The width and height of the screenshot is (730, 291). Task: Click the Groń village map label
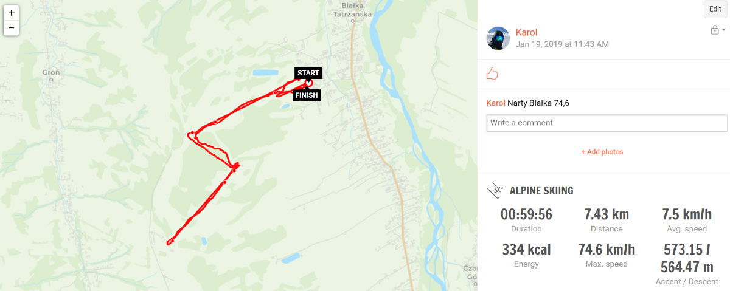coord(51,72)
